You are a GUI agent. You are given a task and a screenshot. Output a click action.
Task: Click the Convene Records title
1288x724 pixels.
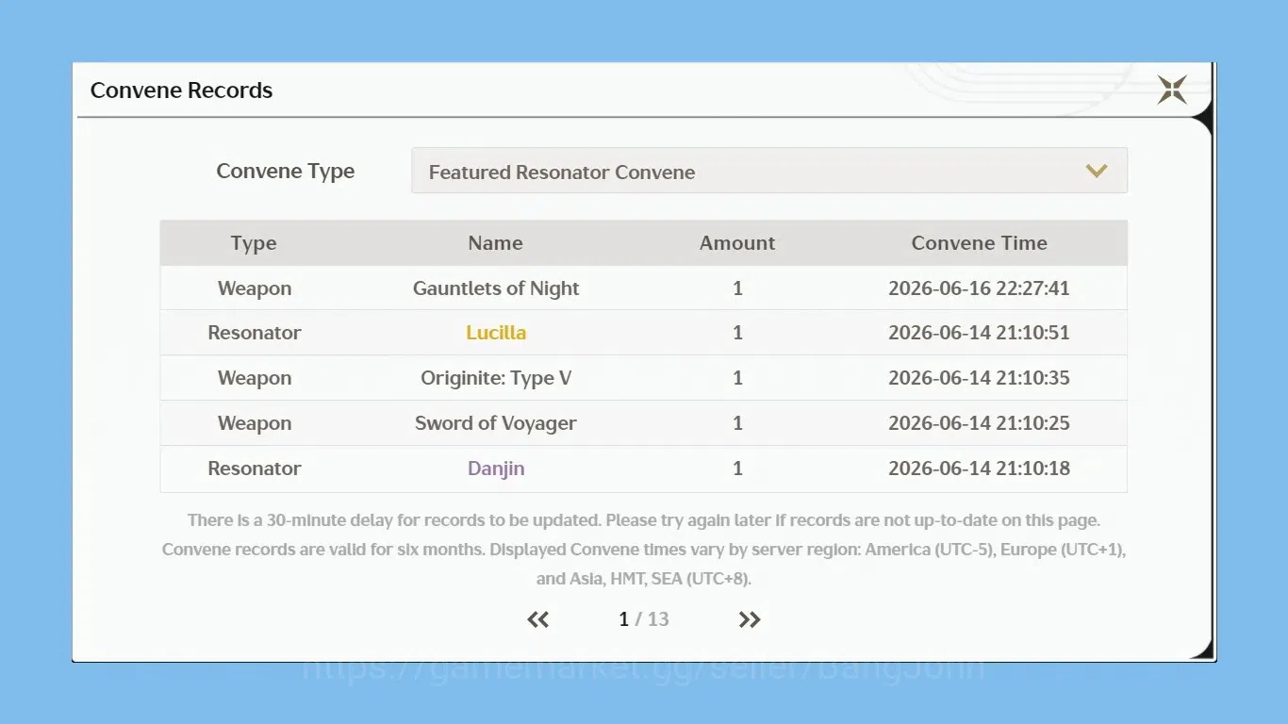[181, 90]
